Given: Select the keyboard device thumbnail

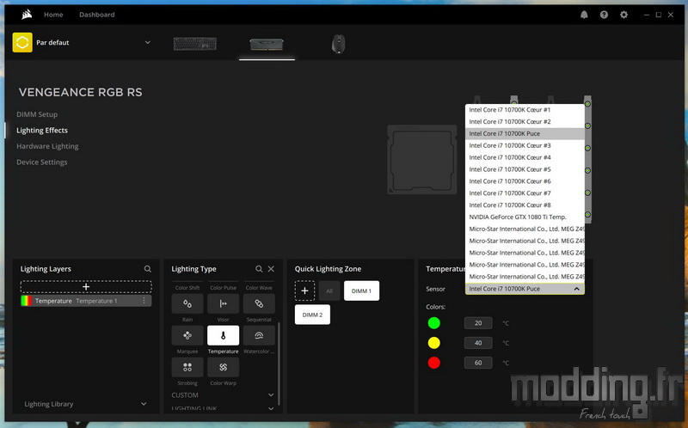Looking at the screenshot, I should click(195, 44).
